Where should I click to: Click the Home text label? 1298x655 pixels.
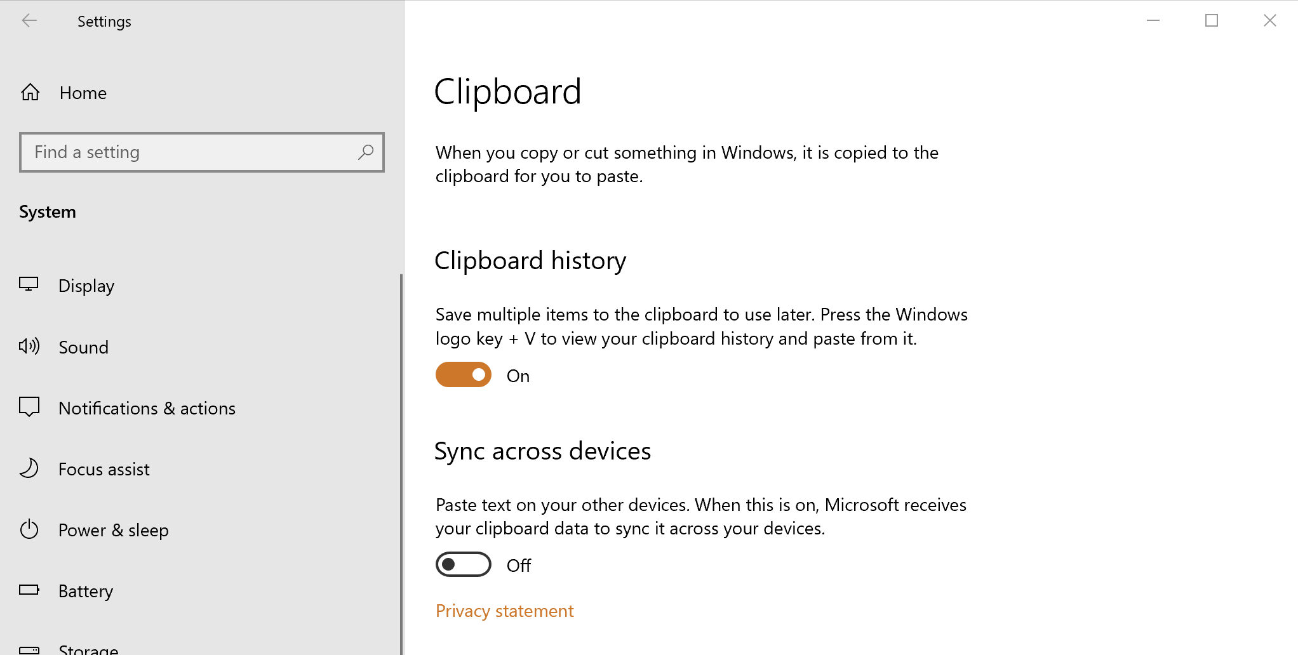point(83,93)
